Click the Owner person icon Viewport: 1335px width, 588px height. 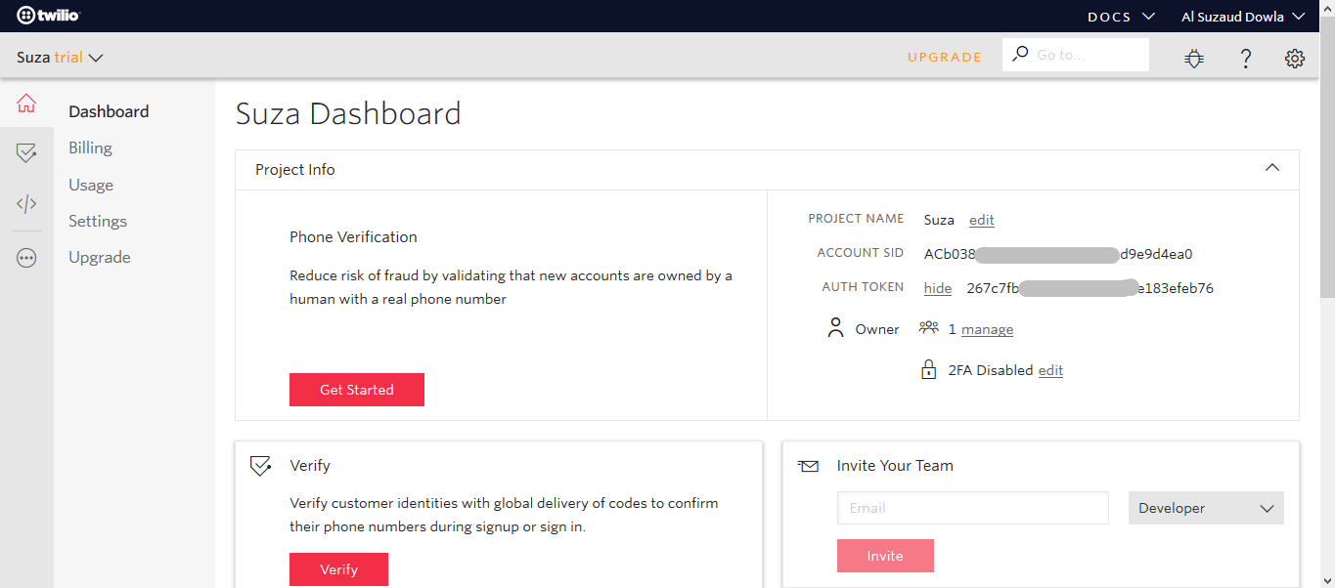point(835,328)
